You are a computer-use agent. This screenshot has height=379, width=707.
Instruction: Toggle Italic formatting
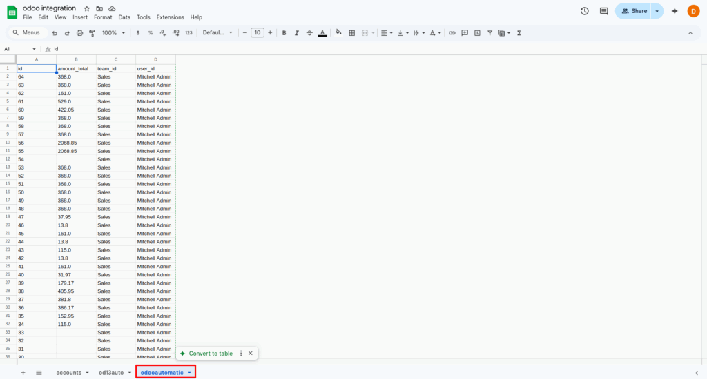(x=297, y=33)
